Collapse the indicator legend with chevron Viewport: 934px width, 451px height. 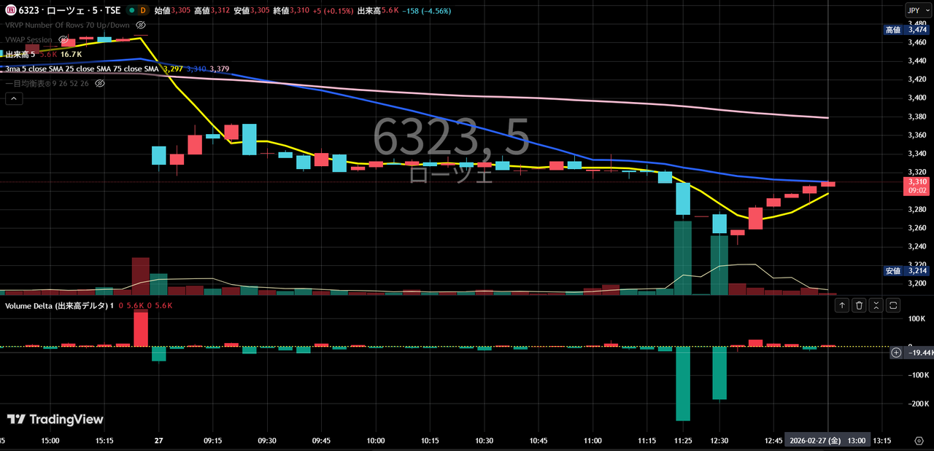13,100
